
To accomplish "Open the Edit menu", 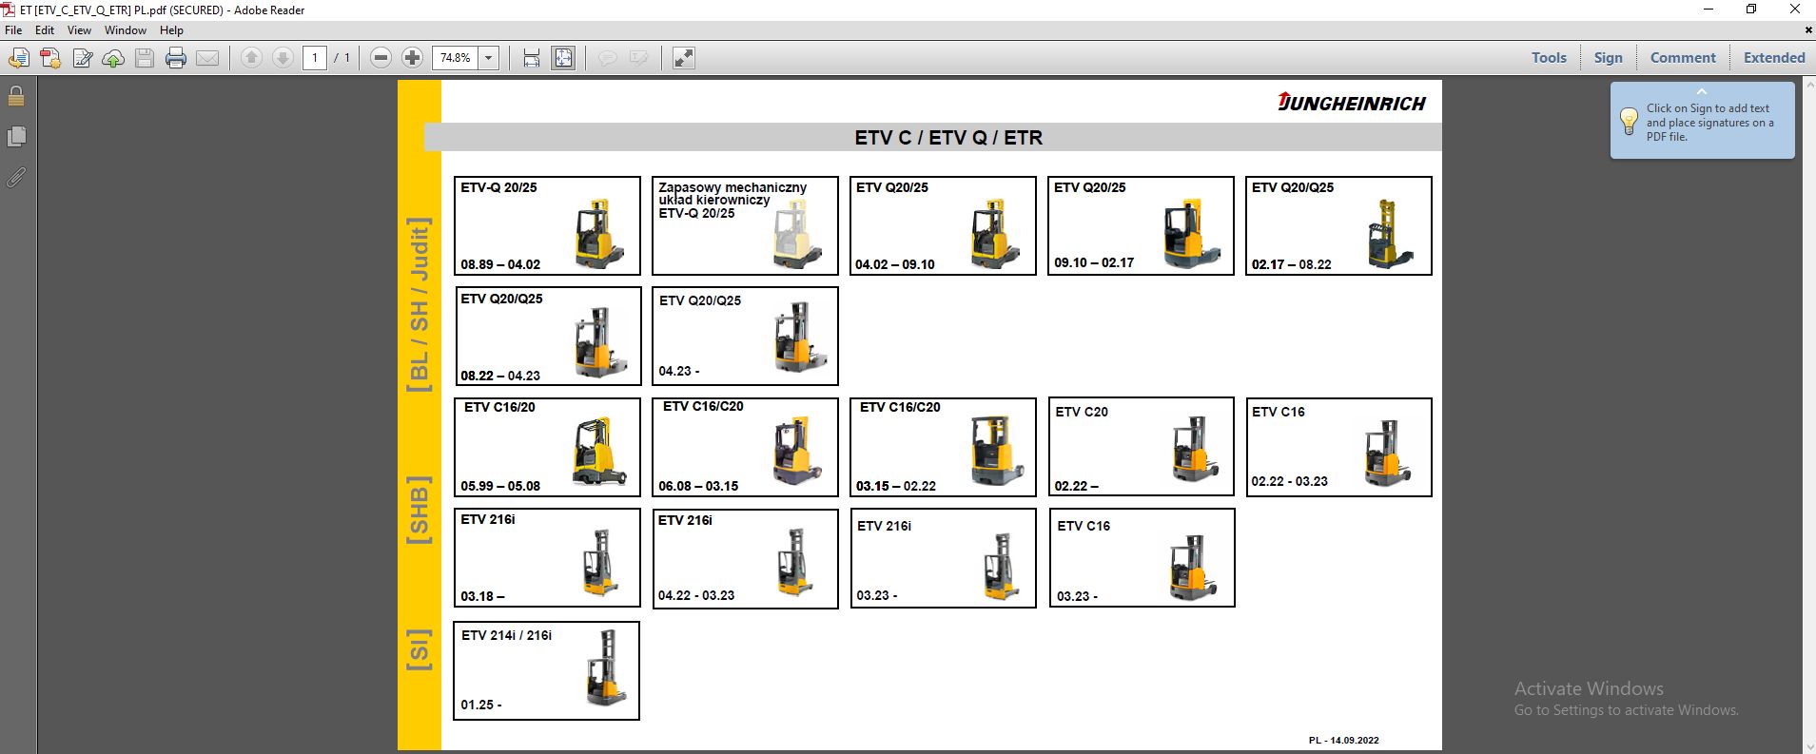I will [45, 30].
